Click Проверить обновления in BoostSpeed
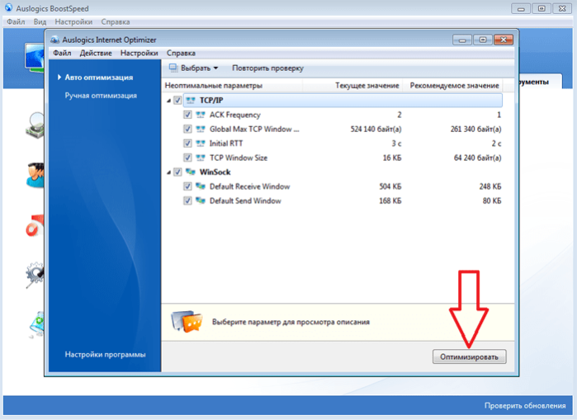 click(x=525, y=406)
